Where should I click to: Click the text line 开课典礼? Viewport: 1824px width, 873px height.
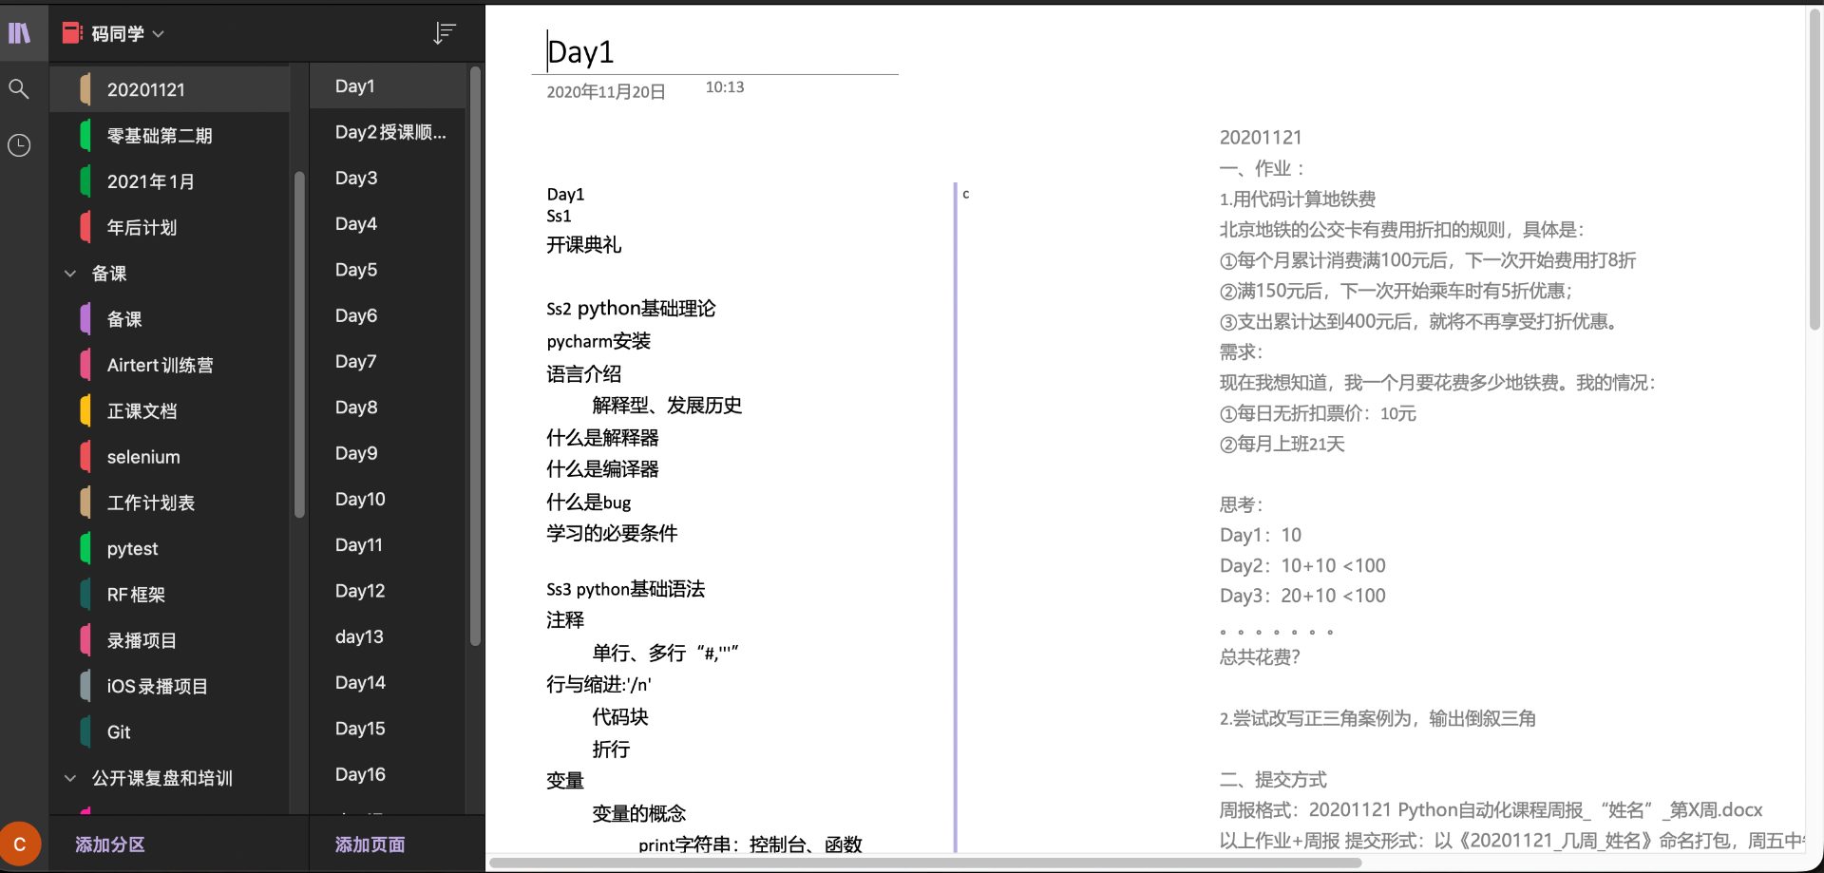click(x=583, y=245)
